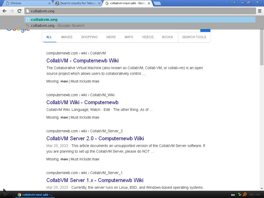Click the address bar containing collabvm.org
264x198 pixels.
[140, 11]
